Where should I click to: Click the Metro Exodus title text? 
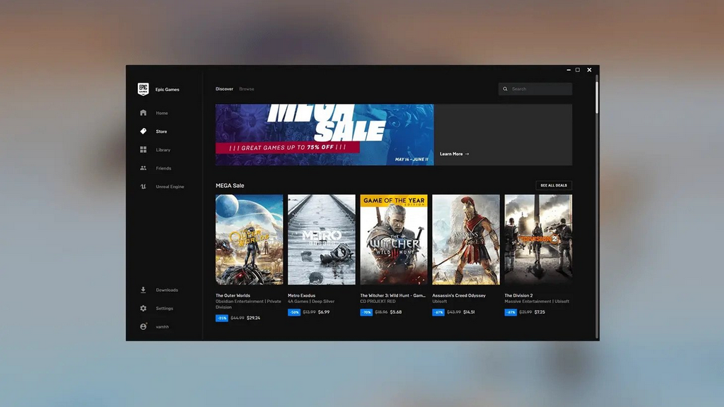[x=301, y=295]
